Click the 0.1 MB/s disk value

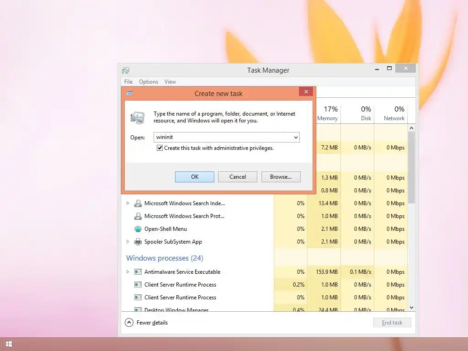(361, 272)
